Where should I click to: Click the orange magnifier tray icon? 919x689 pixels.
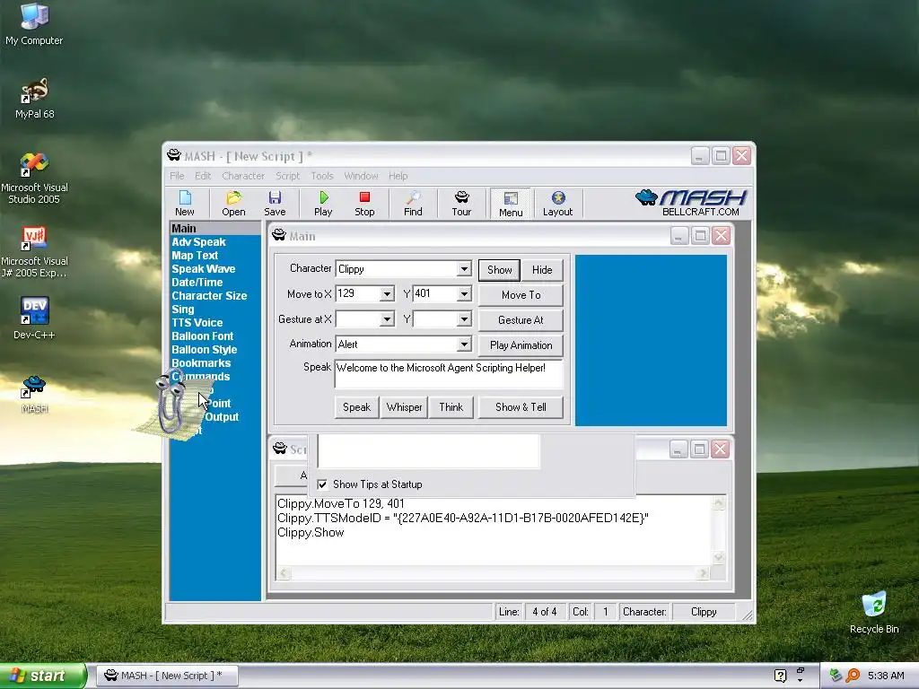tap(853, 676)
